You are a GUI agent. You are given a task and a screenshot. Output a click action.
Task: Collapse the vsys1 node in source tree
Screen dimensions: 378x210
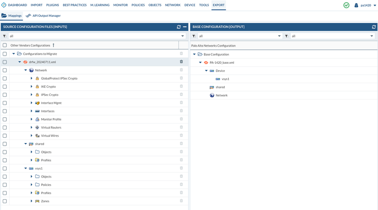(x=25, y=168)
